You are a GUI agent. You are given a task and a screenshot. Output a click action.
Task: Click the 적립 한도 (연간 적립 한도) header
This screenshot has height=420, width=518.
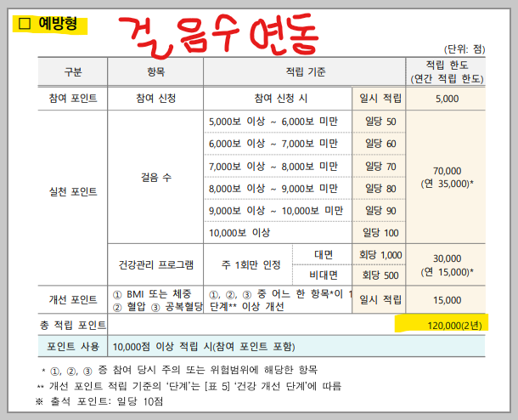pyautogui.click(x=447, y=71)
